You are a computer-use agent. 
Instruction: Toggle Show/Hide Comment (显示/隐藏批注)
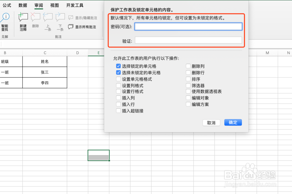pyautogui.click(x=83, y=18)
